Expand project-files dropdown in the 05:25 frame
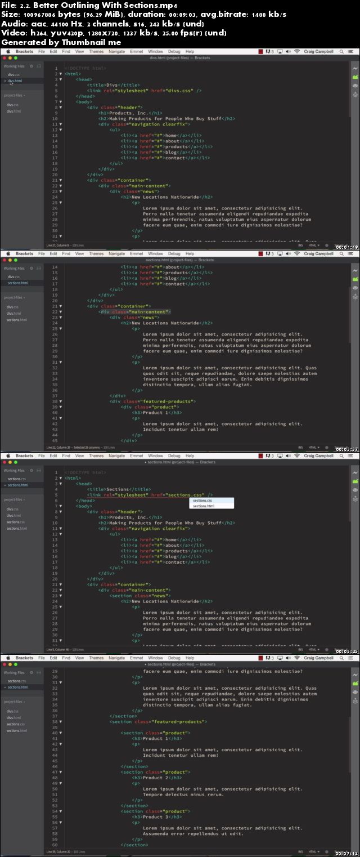This screenshot has height=857, width=360. tap(13, 499)
